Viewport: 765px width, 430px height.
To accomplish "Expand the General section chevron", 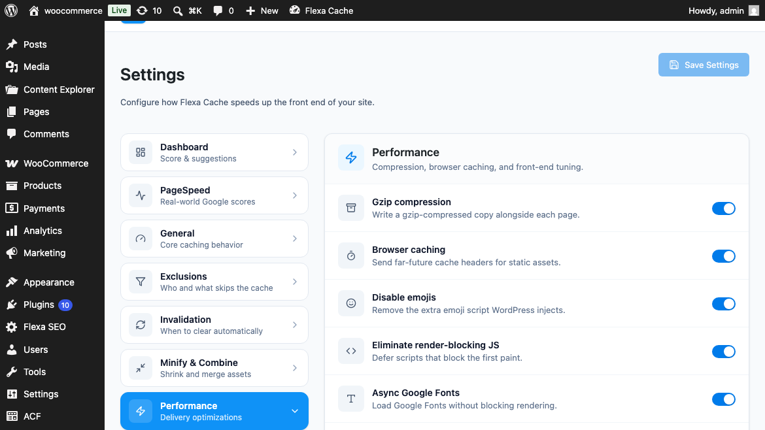I will click(295, 239).
